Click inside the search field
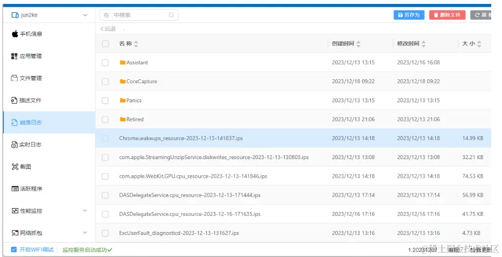 (139, 15)
